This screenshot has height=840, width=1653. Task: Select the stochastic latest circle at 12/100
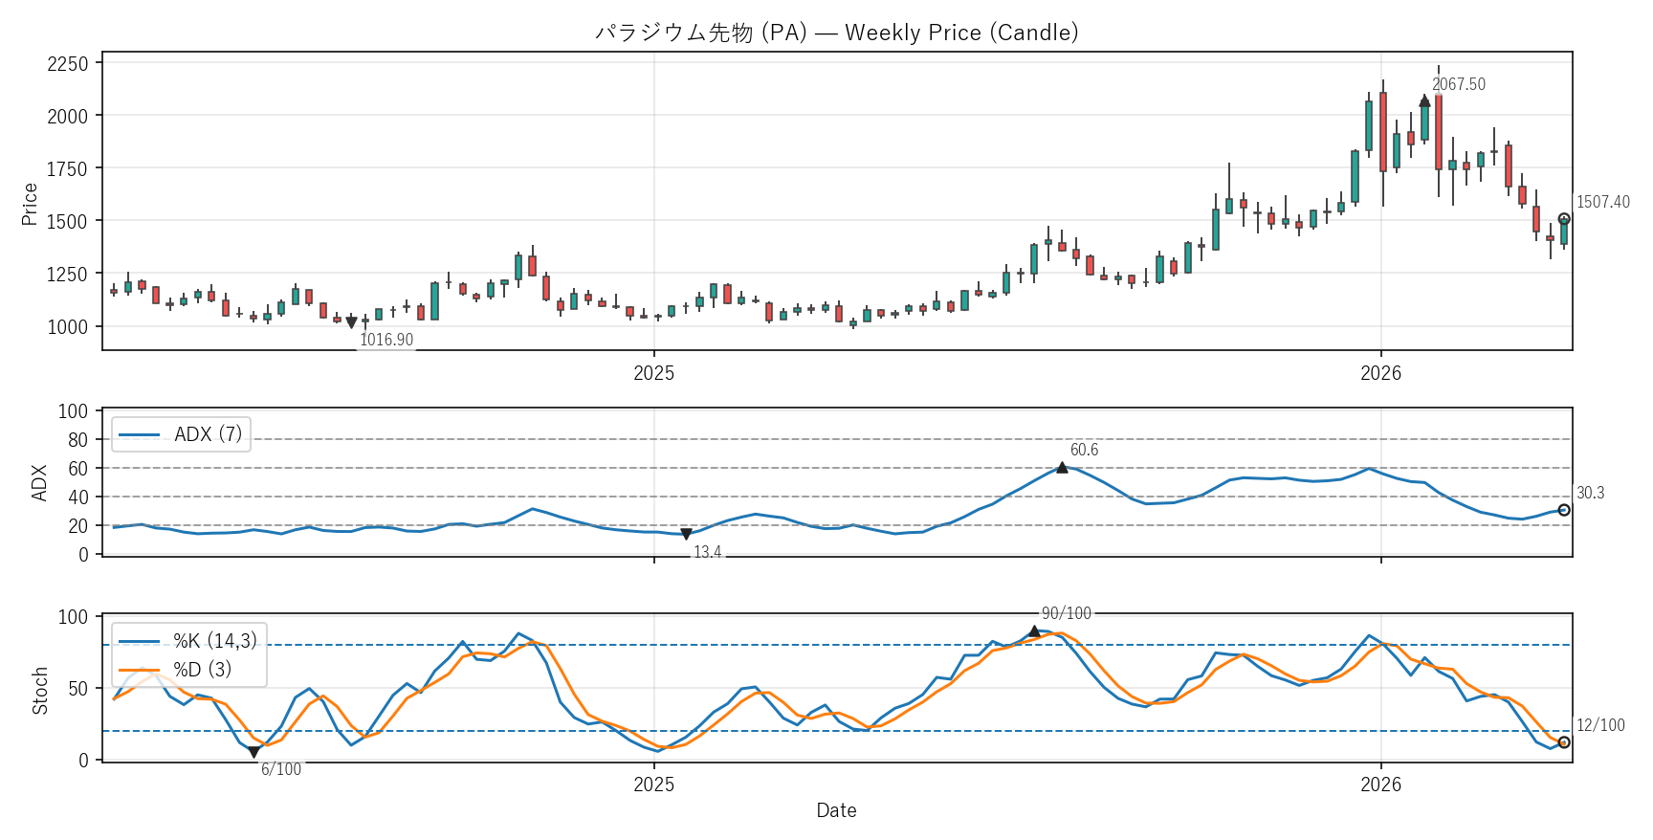pos(1564,742)
